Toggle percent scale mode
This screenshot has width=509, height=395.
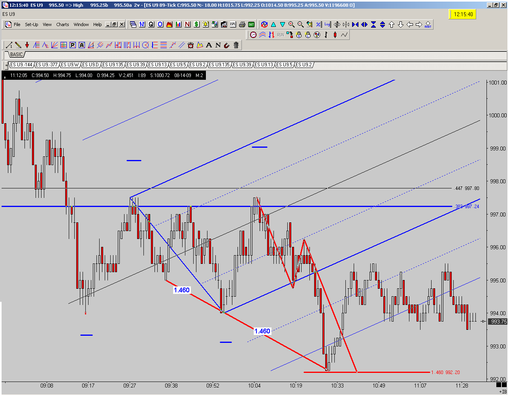click(319, 24)
